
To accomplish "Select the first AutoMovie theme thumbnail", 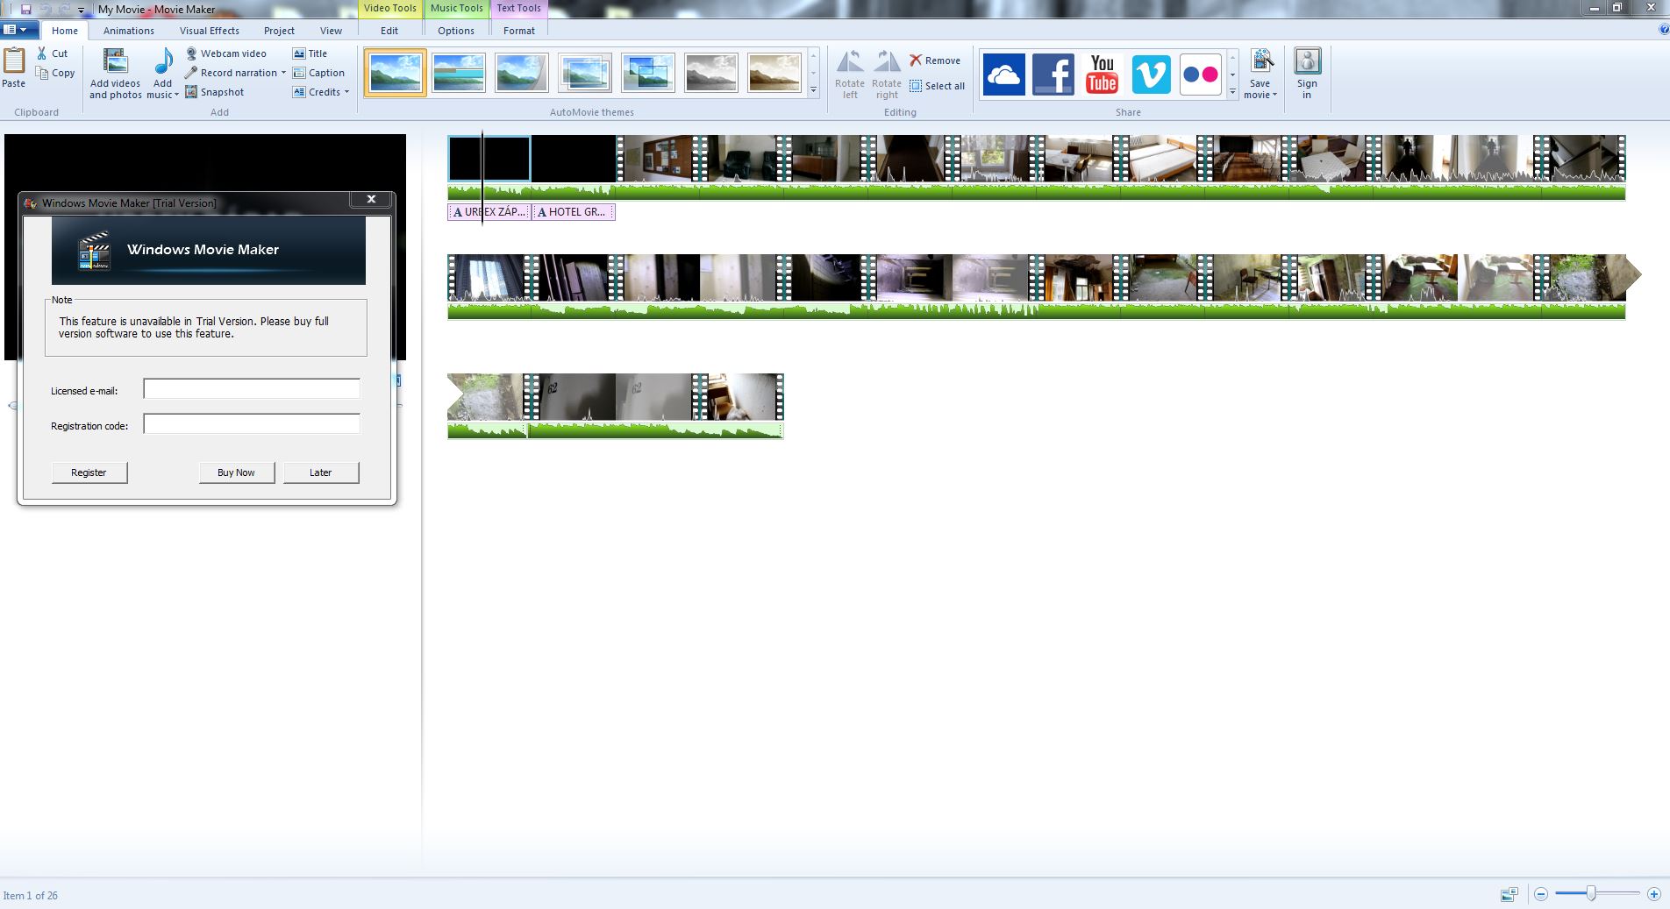I will (x=395, y=73).
